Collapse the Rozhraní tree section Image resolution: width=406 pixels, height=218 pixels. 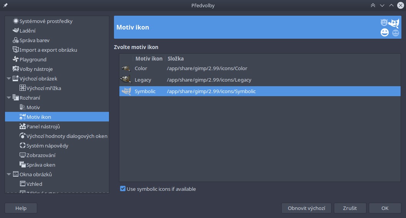point(9,97)
